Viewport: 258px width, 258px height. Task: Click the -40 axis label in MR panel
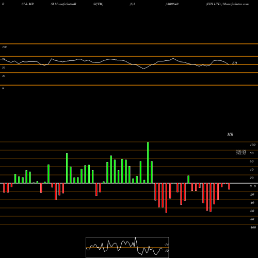pos(252,203)
